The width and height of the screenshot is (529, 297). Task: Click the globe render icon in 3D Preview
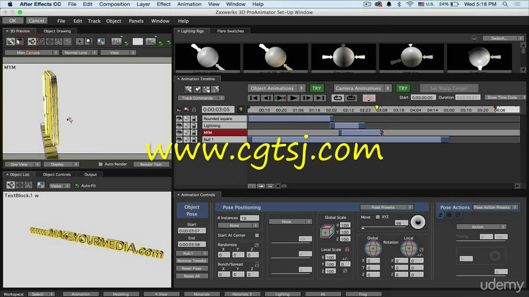coord(101,42)
